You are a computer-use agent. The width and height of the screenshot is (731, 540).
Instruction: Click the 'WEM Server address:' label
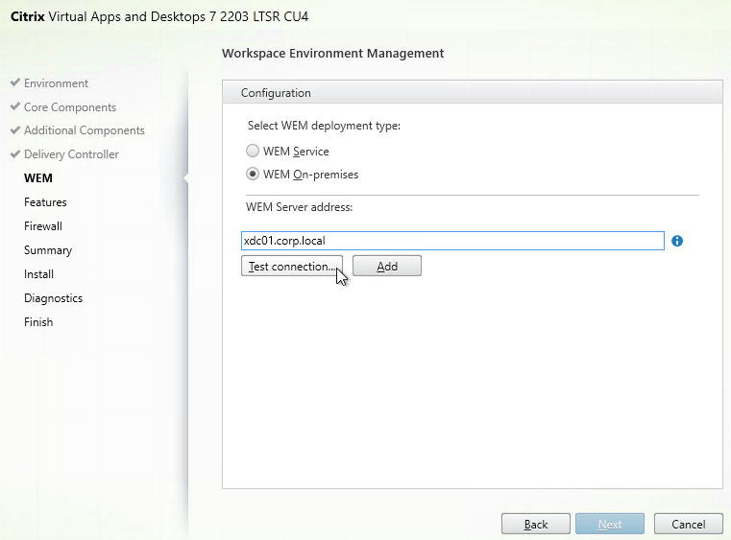tap(300, 206)
